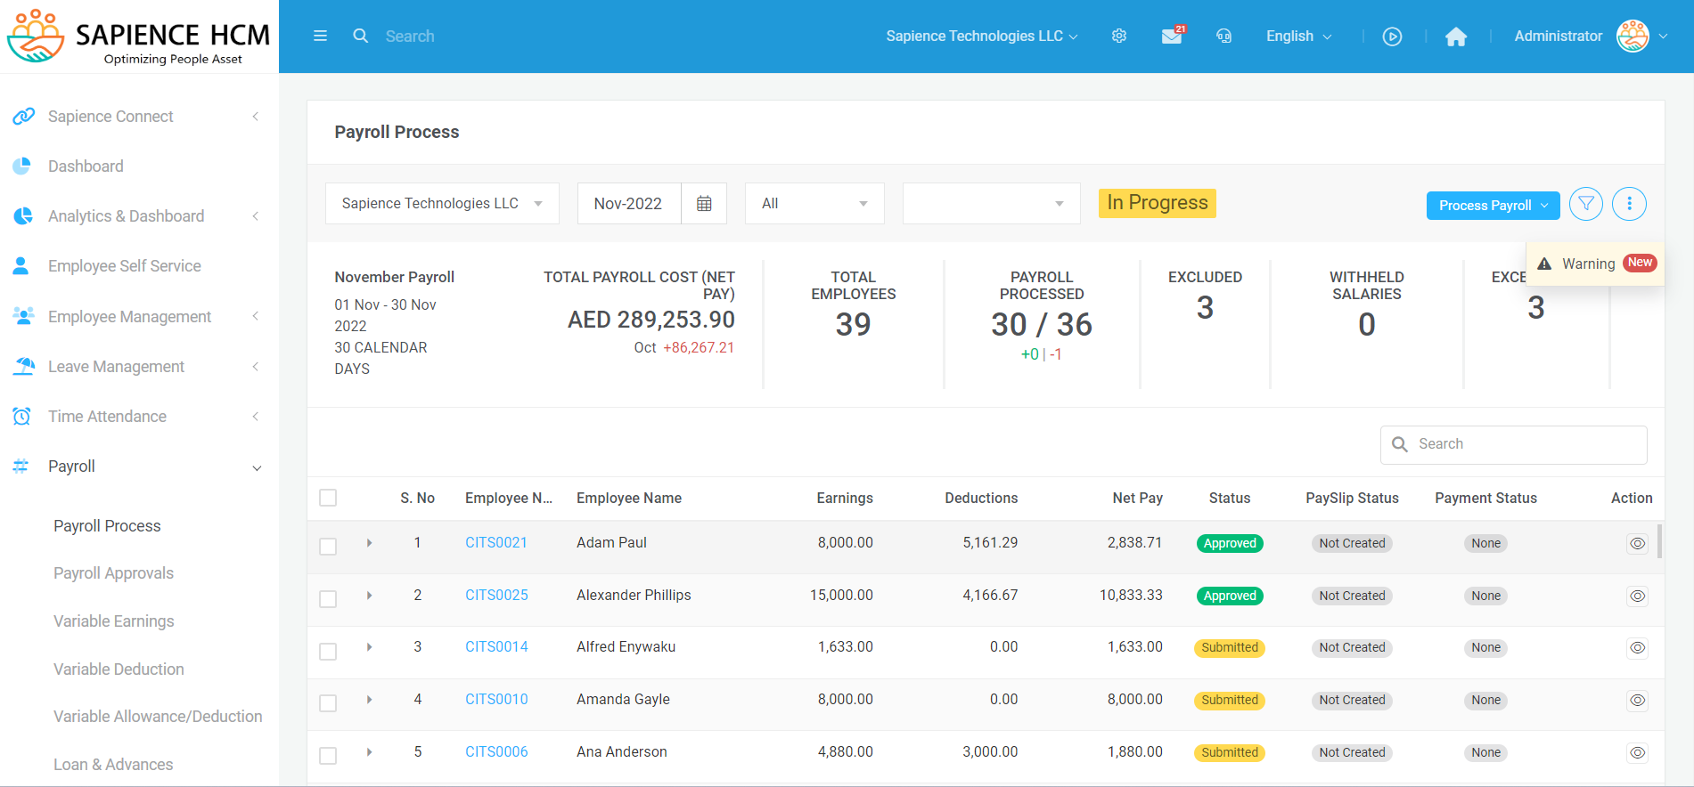Click the play circle icon
This screenshot has width=1694, height=787.
(x=1392, y=37)
